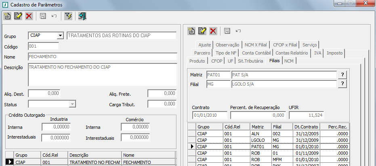This screenshot has height=166, width=376.
Task: Click the save floppy icon in main toolbar
Action: (x=43, y=16)
